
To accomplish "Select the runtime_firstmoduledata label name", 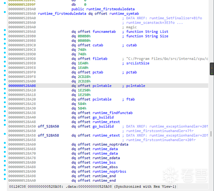I will [x=62, y=14].
